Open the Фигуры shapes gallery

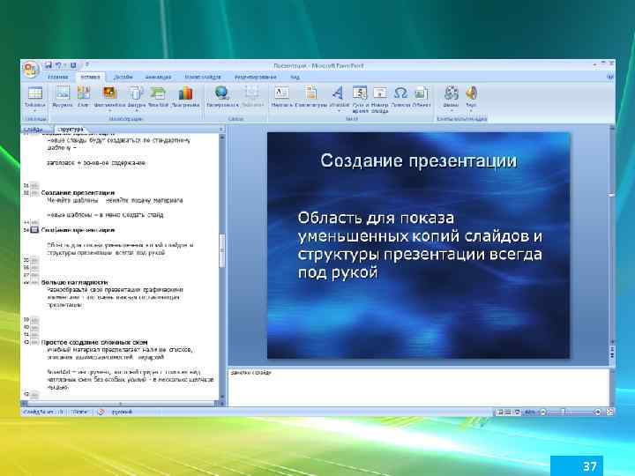[136, 93]
